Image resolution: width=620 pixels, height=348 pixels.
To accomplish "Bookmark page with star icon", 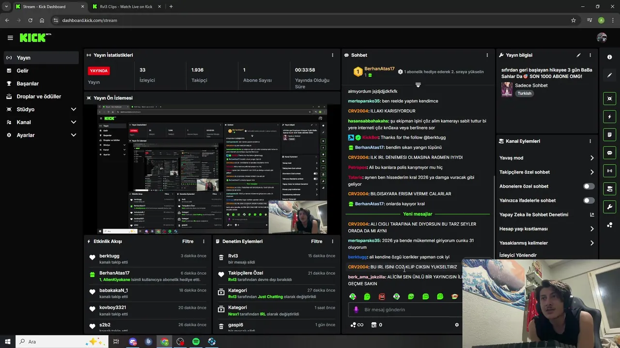I will (573, 20).
